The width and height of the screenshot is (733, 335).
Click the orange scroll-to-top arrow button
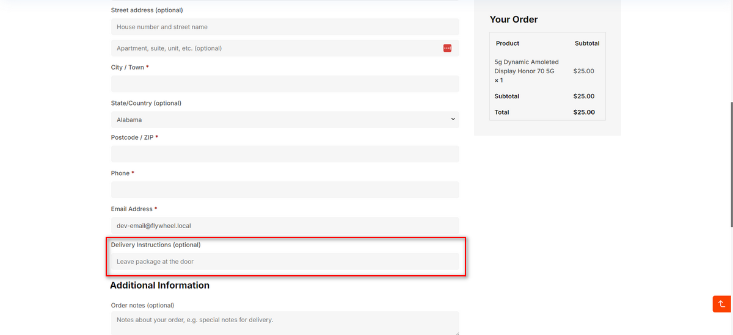click(x=721, y=303)
